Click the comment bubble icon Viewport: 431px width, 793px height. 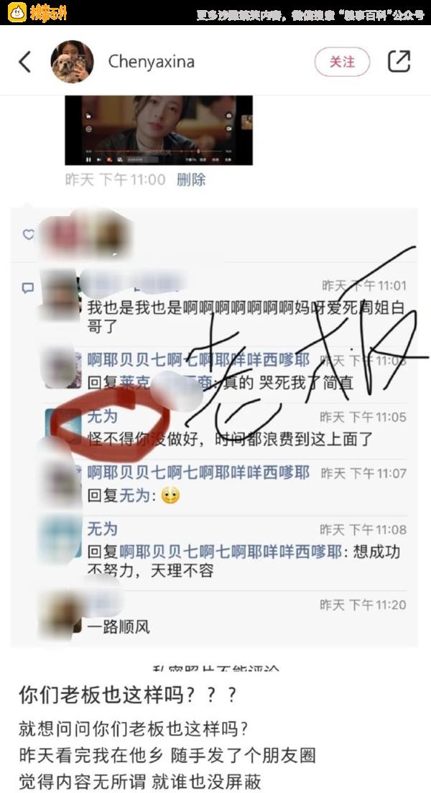click(28, 288)
